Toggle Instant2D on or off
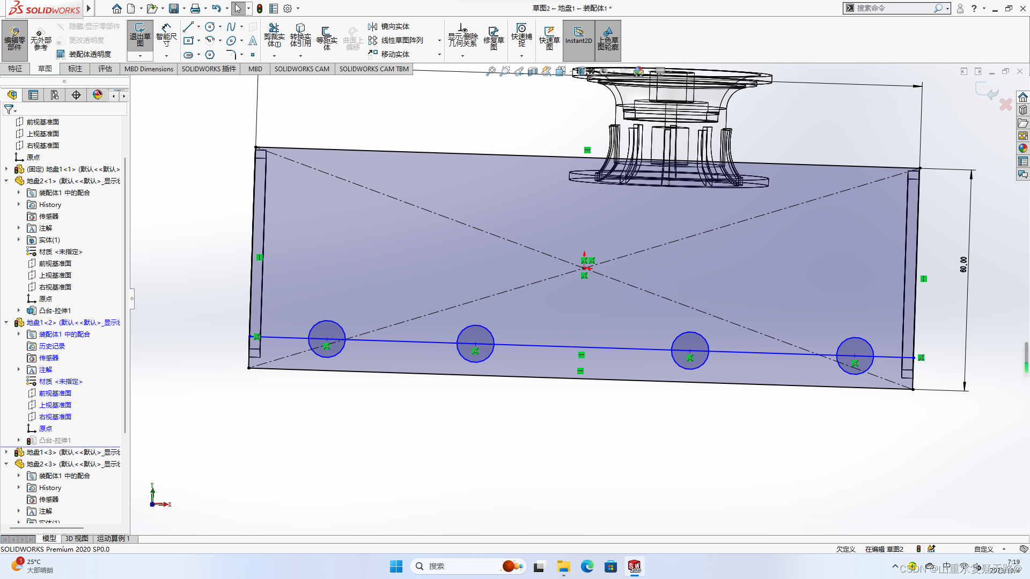This screenshot has width=1030, height=579. click(x=578, y=36)
